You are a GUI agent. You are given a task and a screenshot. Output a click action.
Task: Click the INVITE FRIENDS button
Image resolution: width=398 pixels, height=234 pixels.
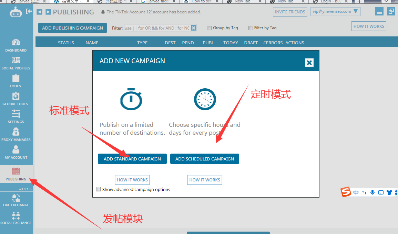coord(290,12)
